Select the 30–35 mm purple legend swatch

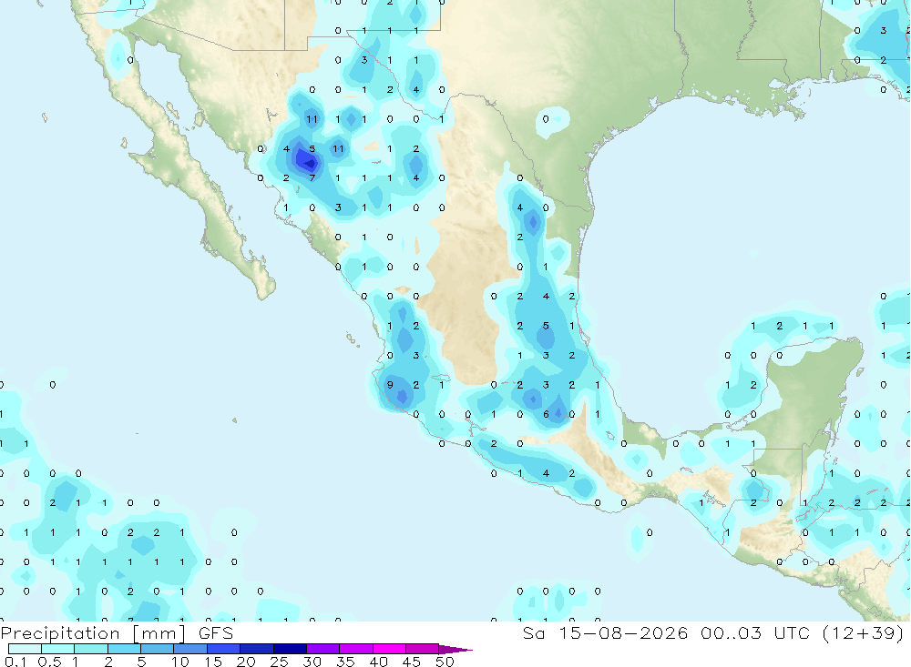pyautogui.click(x=323, y=649)
